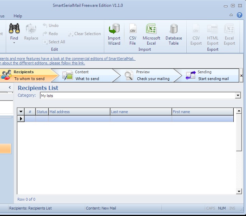Import from Microsoft Excel
Image resolution: width=246 pixels, height=216 pixels.
pos(151,34)
